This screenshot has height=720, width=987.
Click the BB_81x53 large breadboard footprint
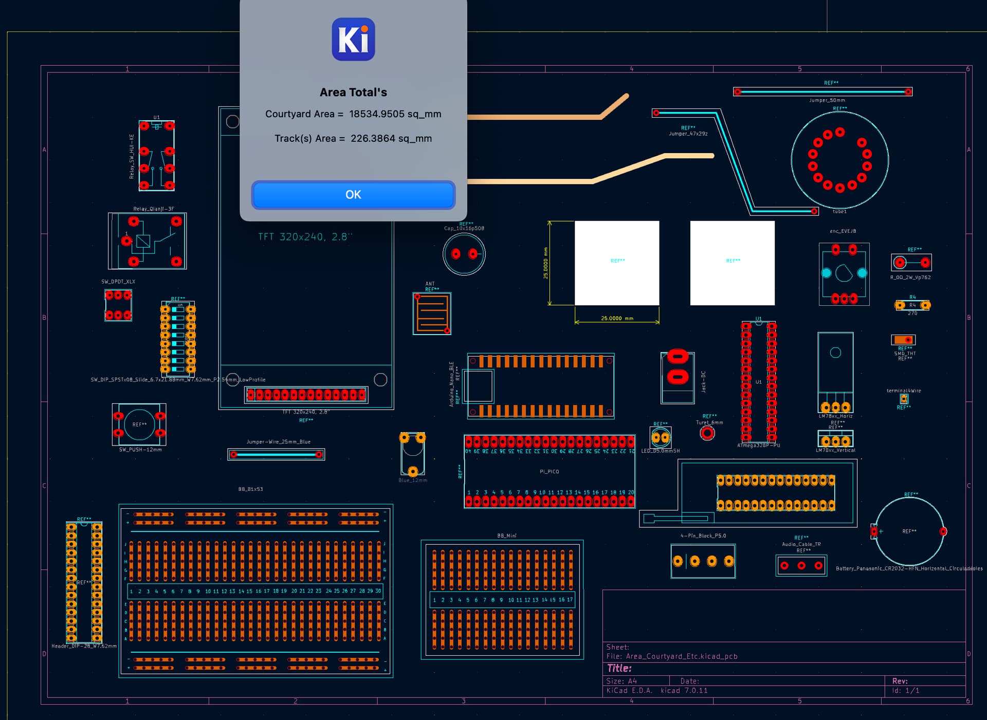(255, 591)
